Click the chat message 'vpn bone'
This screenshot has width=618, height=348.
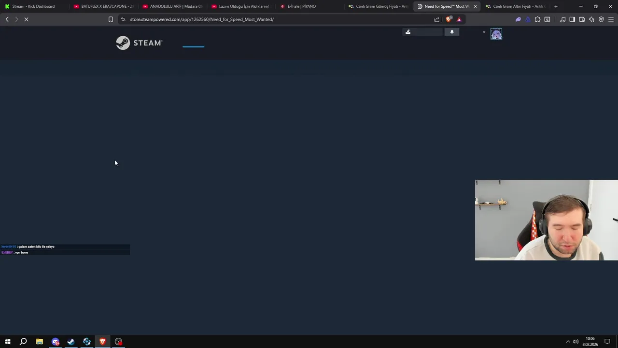click(x=22, y=253)
